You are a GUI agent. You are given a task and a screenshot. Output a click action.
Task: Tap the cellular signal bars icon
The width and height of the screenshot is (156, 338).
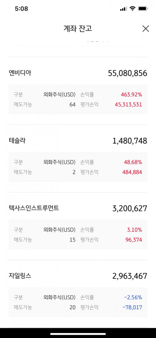tap(123, 9)
